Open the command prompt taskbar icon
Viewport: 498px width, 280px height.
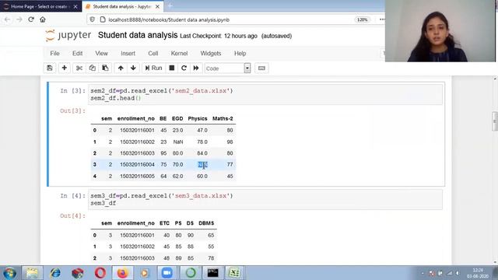tap(212, 273)
